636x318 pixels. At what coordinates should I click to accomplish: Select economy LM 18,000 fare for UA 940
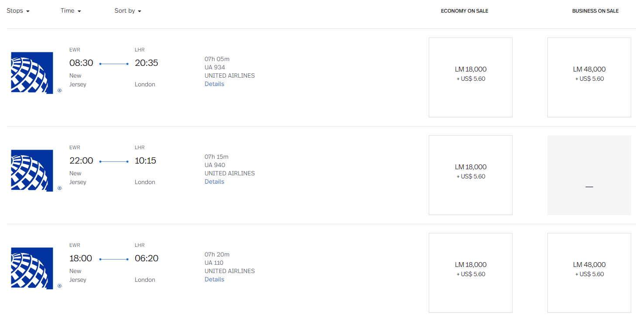(x=471, y=175)
